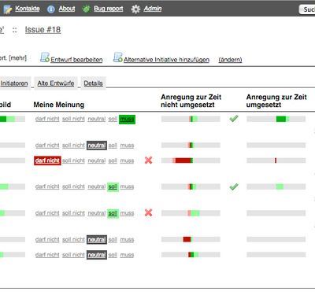Click the green checkmark in the first 'soll' row
Screen dimensions: 315x295
pos(234,186)
